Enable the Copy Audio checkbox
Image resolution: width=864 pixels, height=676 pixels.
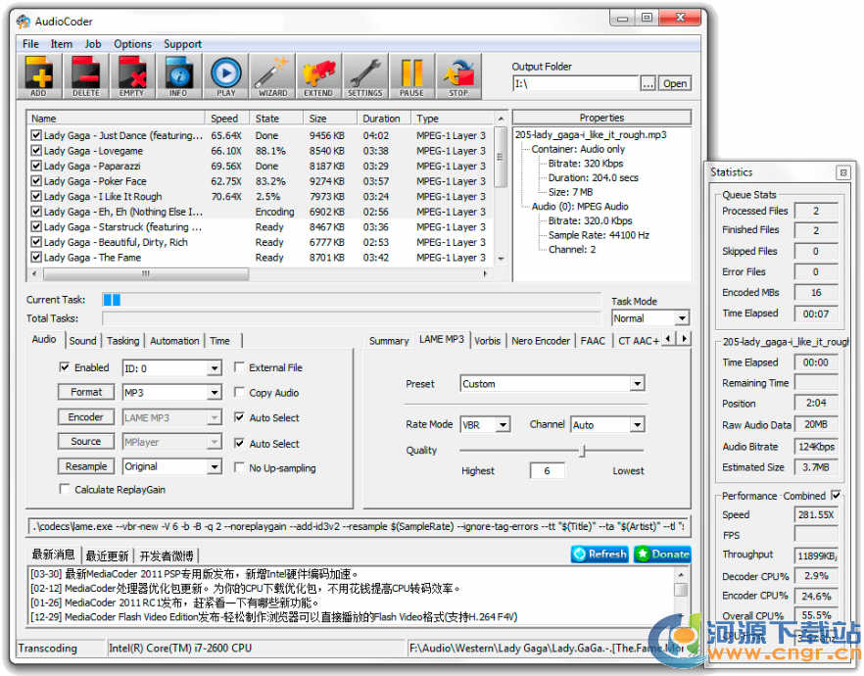tap(239, 392)
